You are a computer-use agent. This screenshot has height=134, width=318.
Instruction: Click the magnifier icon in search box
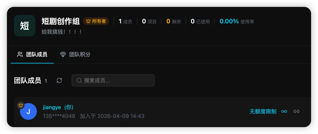pyautogui.click(x=79, y=80)
